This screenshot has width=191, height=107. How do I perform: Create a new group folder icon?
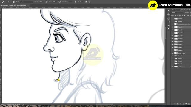[x=186, y=104]
